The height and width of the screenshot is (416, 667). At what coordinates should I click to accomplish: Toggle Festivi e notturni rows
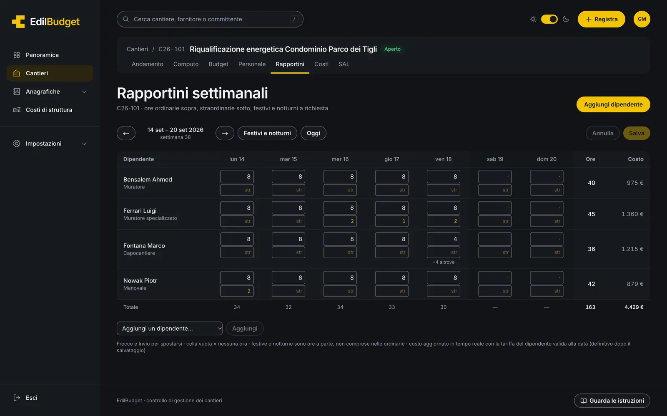(267, 133)
